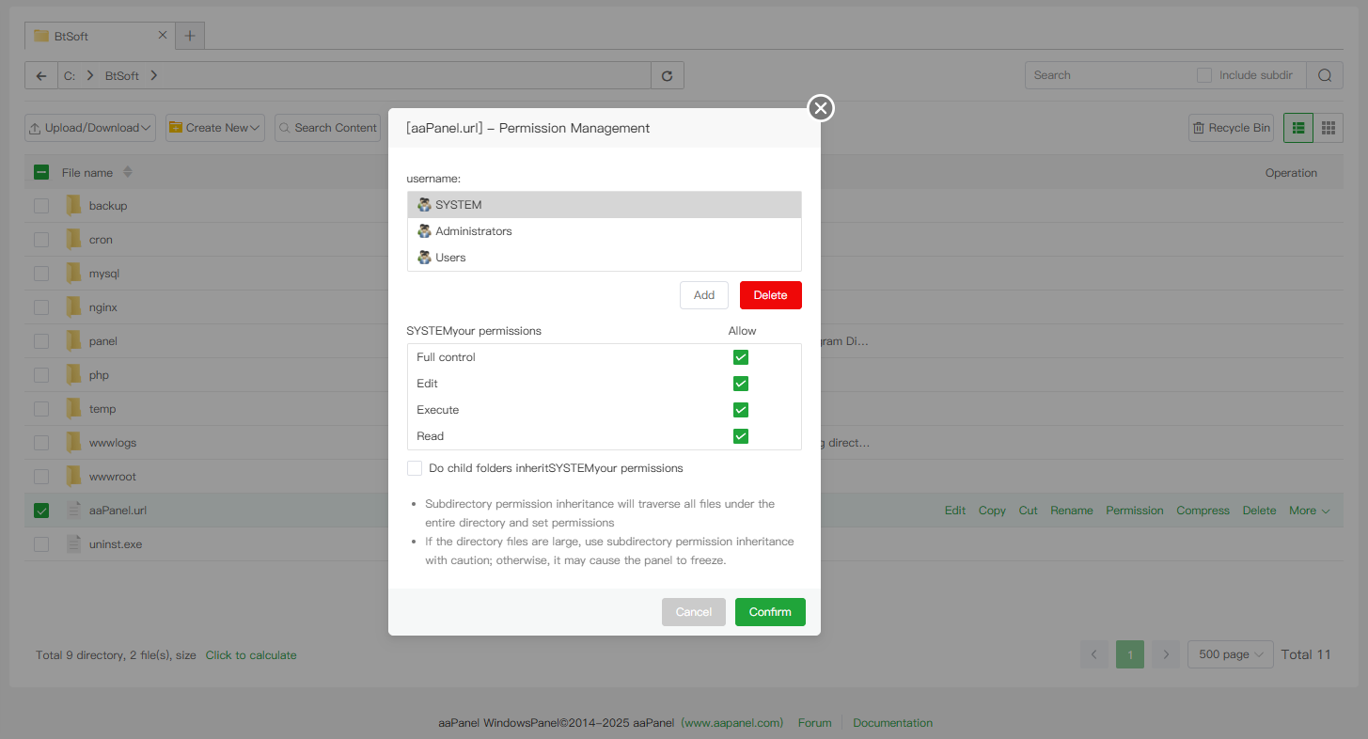Open the Create New dropdown
This screenshot has width=1368, height=739.
pyautogui.click(x=215, y=128)
